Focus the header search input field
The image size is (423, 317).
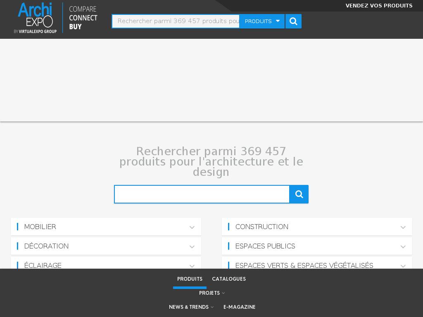[x=176, y=21]
